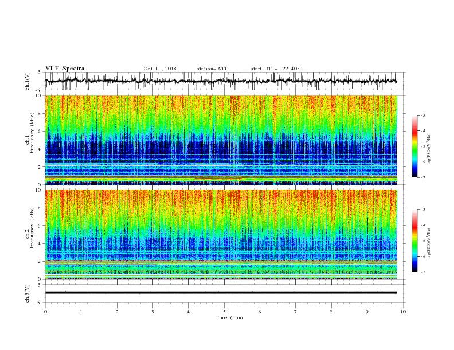
Task: Click the "8" kHz tick on ch.2 axis
Action: pos(40,208)
